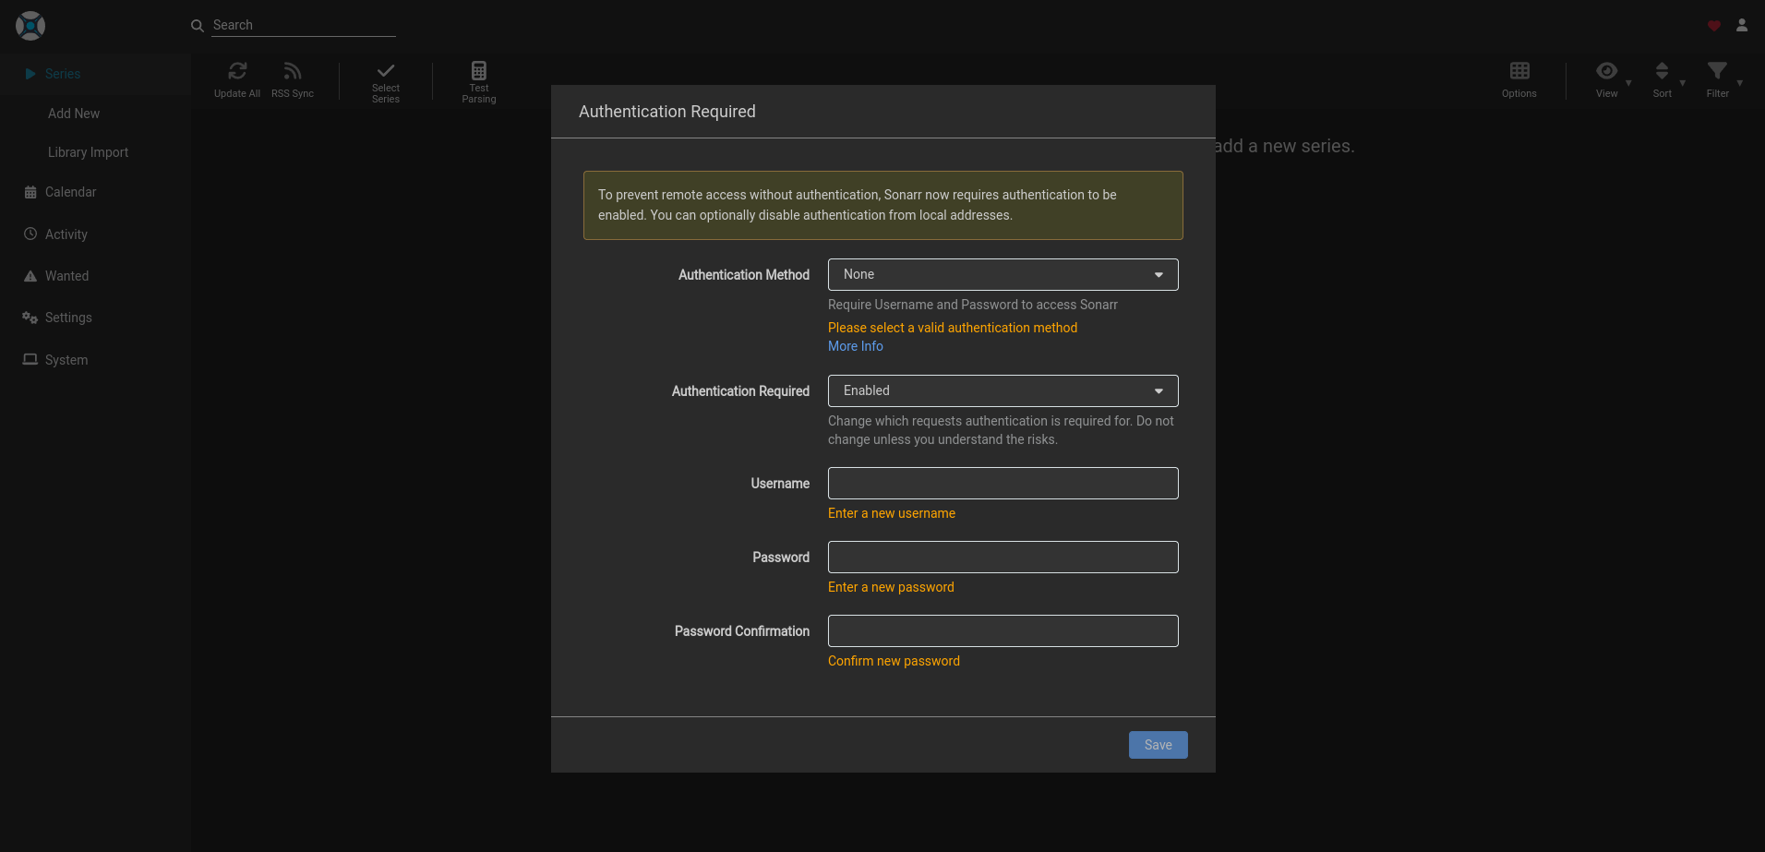Focus the Password input field
Screen dimensions: 1765x852
1003,557
